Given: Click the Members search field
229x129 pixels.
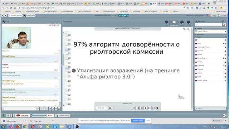Looking at the screenshot, I should pyautogui.click(x=209, y=25).
